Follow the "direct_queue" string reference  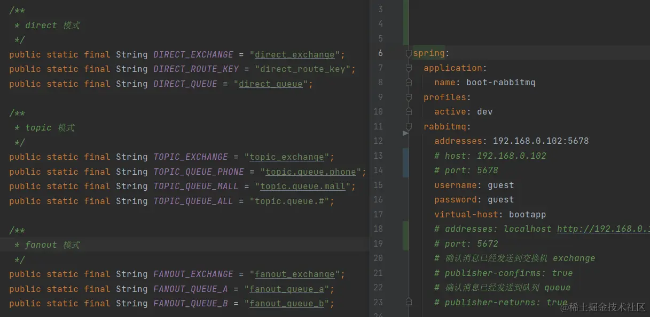pyautogui.click(x=271, y=84)
